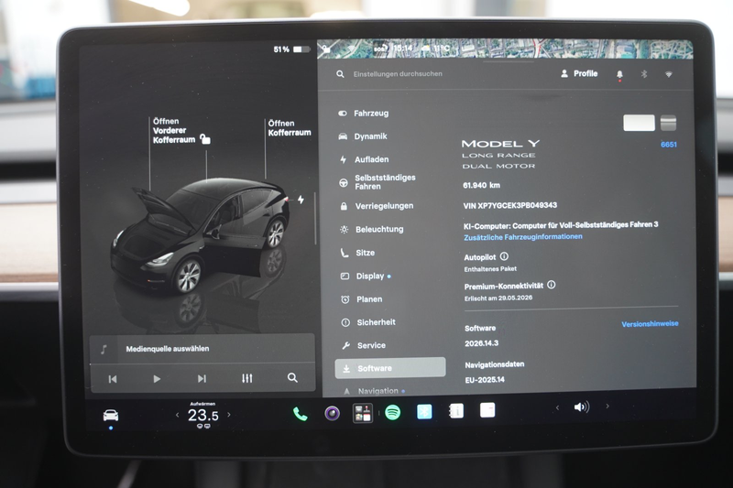Click the settings search field
Viewport: 733px width, 488px height.
(x=398, y=74)
